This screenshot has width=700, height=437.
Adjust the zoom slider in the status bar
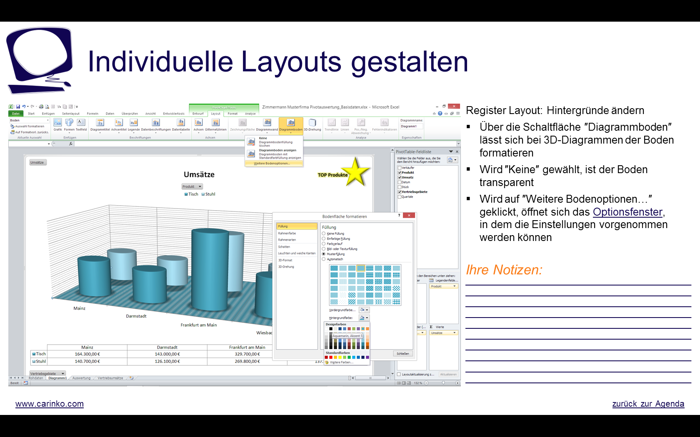pos(442,383)
